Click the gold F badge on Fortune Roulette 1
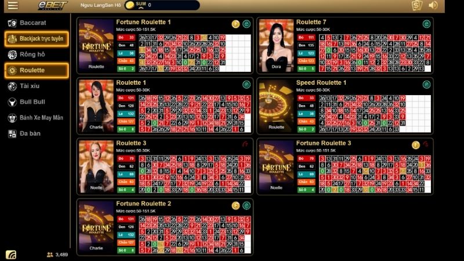Viewport: 464px width, 261px height. [x=235, y=24]
